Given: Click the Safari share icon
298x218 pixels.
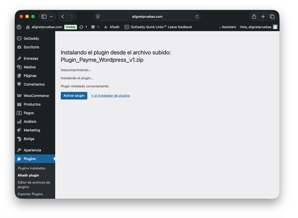Looking at the screenshot, I should tap(254, 17).
